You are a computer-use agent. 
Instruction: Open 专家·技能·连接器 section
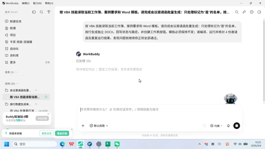(x=19, y=42)
